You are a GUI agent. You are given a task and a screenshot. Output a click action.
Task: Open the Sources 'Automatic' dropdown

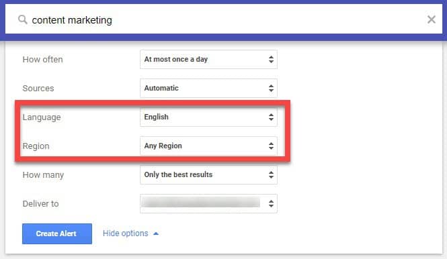208,88
